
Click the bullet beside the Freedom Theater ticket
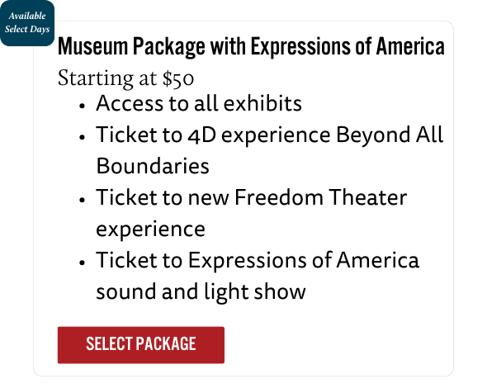pyautogui.click(x=82, y=200)
